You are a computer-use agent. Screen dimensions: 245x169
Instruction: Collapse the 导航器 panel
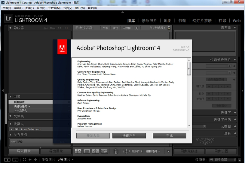point(10,28)
